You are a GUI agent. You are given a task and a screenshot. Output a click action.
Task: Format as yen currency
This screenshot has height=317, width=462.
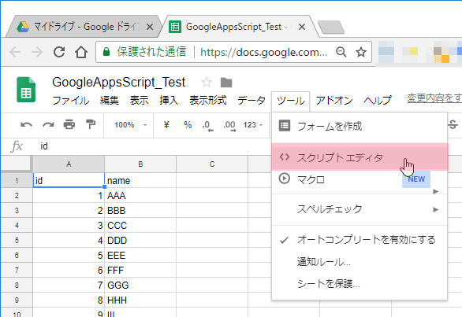tap(166, 125)
